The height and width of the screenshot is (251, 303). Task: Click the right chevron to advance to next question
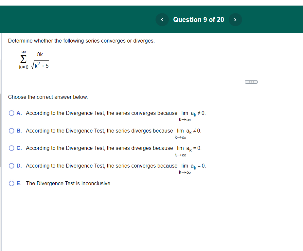click(235, 20)
